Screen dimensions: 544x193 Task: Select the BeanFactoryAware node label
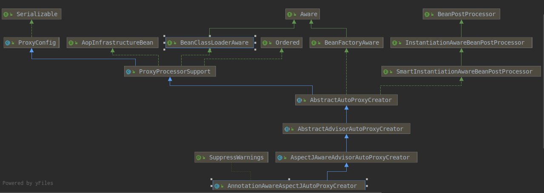point(351,43)
